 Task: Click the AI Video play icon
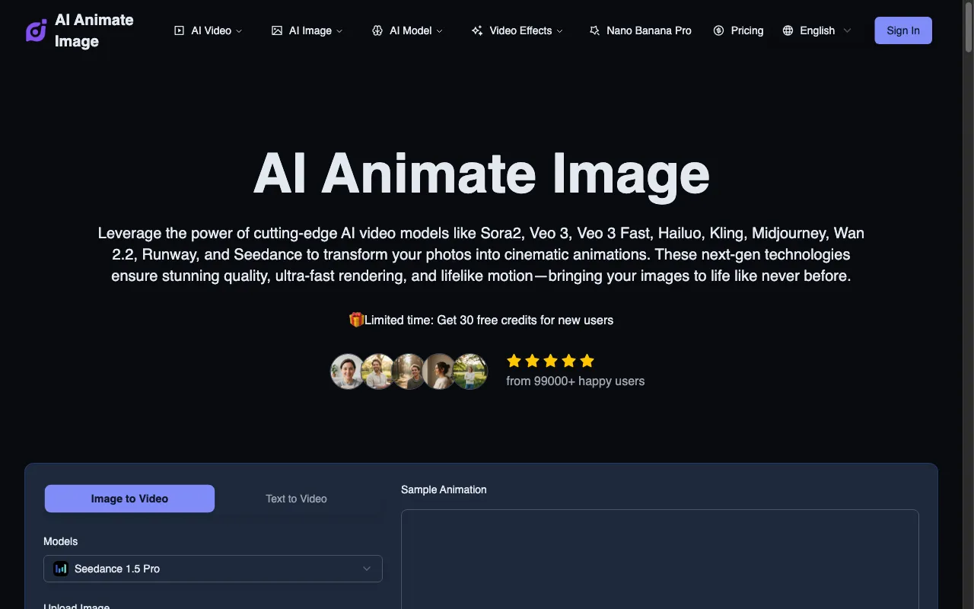[179, 30]
